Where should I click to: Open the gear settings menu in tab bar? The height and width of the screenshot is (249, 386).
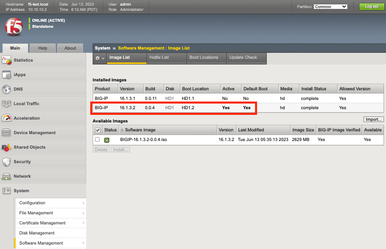pos(100,58)
